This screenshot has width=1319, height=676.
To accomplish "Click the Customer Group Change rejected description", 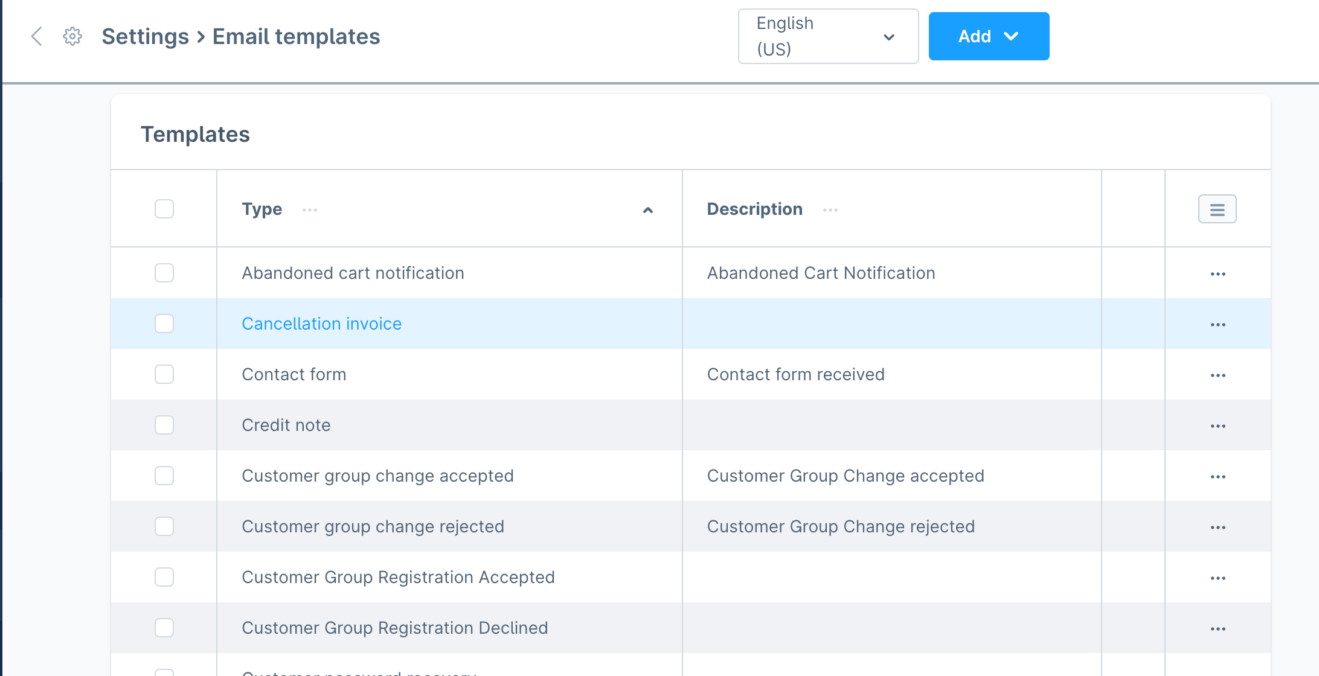I will [841, 526].
